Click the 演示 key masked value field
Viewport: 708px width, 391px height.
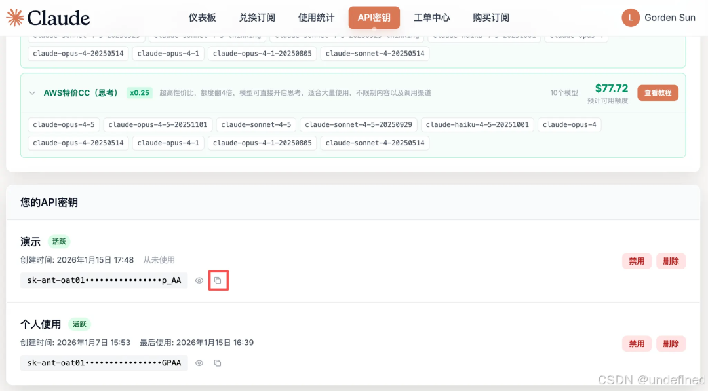(104, 280)
